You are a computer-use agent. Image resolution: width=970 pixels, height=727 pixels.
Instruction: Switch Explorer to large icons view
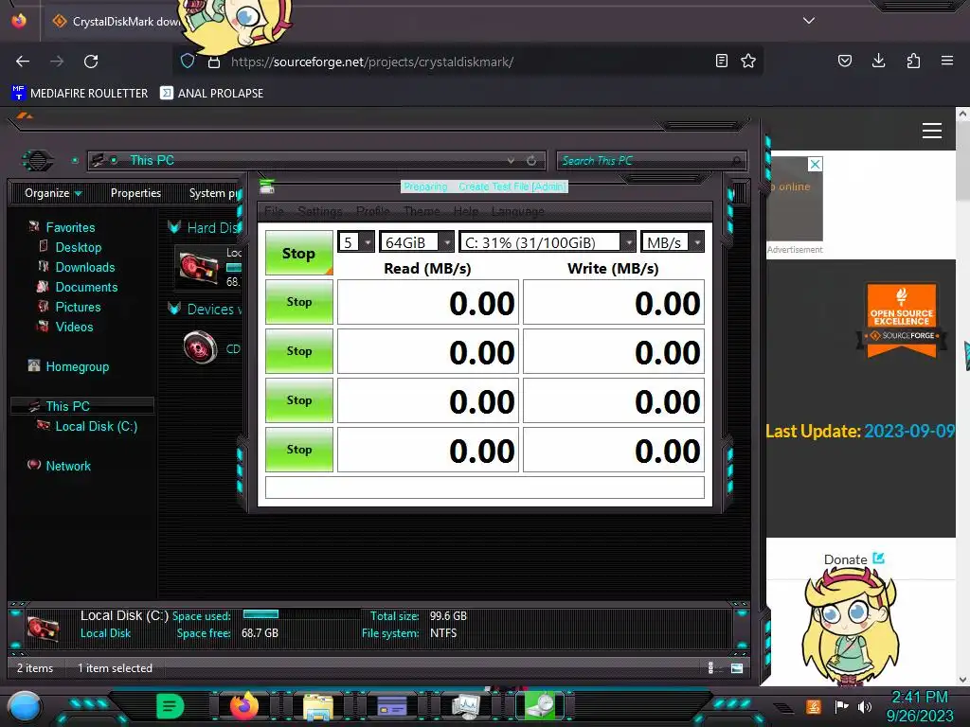point(737,667)
